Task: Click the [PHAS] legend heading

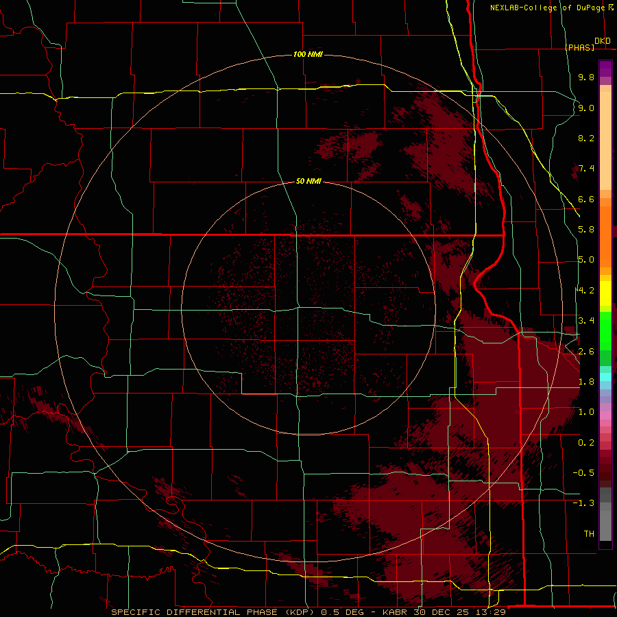Action: click(579, 47)
